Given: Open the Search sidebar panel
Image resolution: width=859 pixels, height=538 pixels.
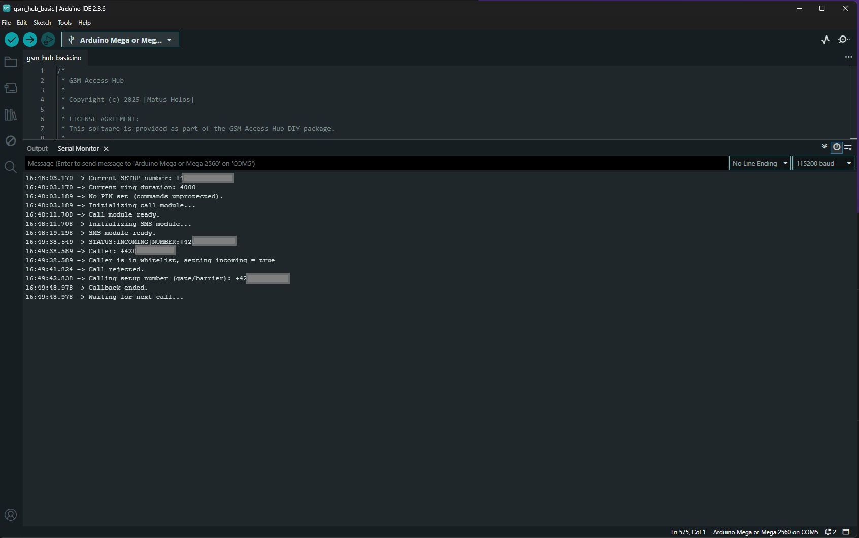Looking at the screenshot, I should click(x=11, y=167).
